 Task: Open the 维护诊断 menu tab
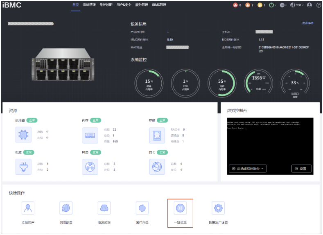click(x=106, y=5)
